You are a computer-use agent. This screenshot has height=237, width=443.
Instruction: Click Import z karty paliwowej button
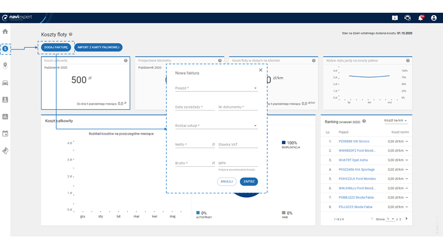[98, 48]
